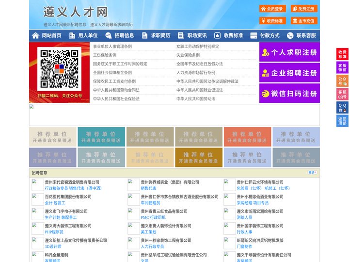
Task: Click the orange 收费标准 header button
Action: tap(272, 20)
